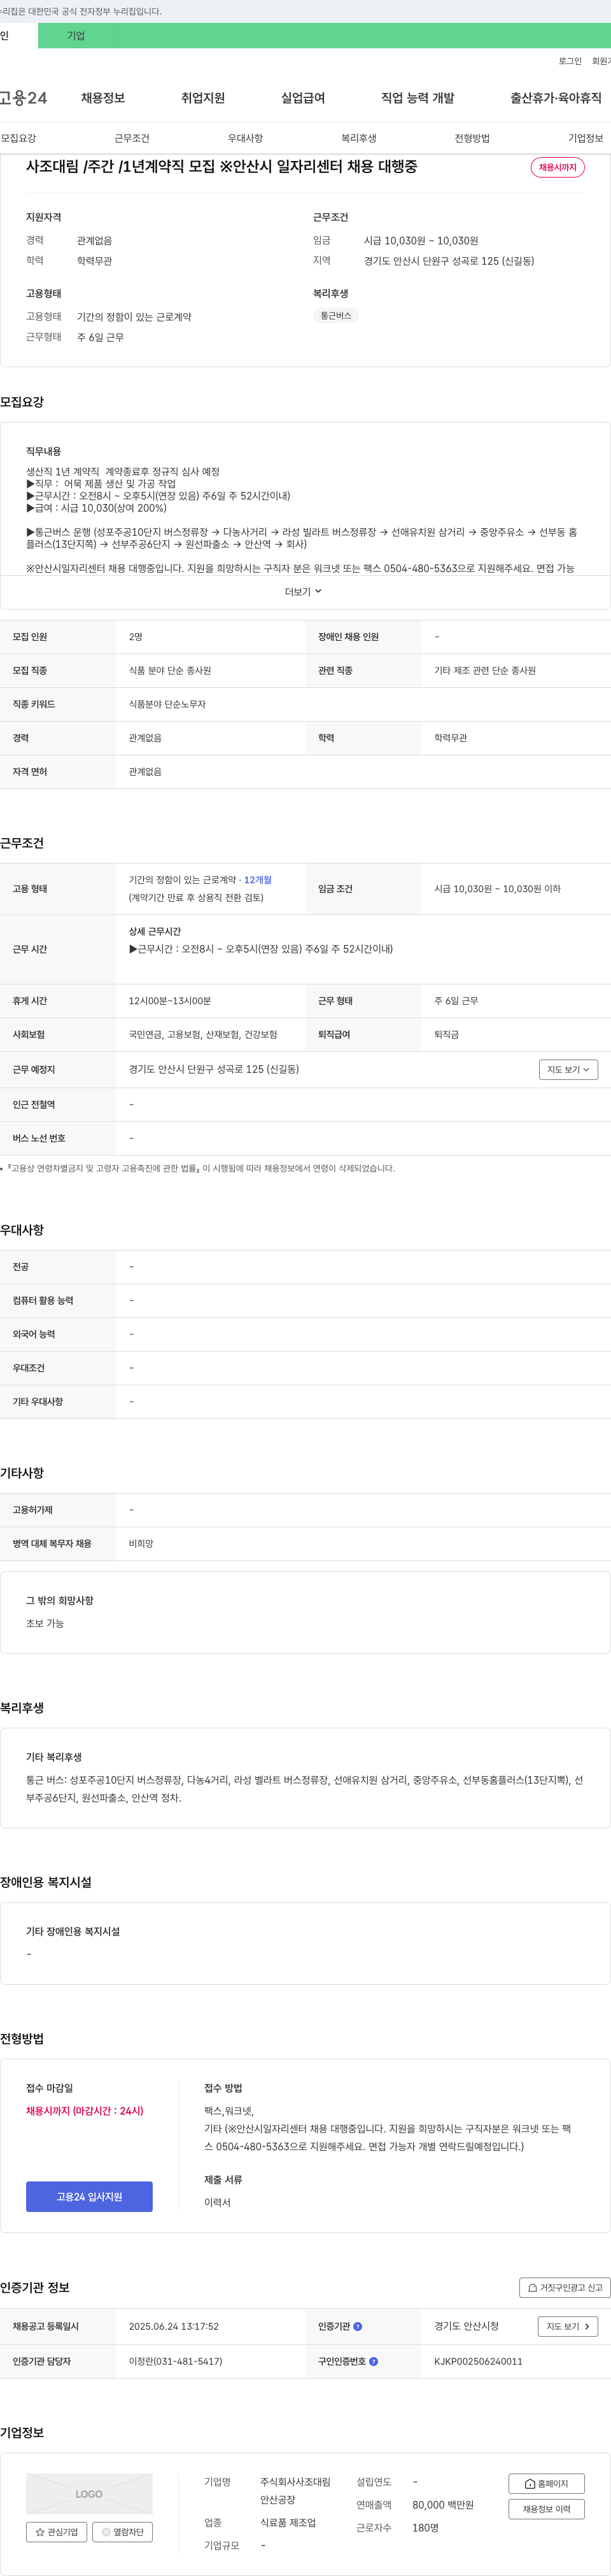Click the 2명 recruitment count

tap(136, 636)
